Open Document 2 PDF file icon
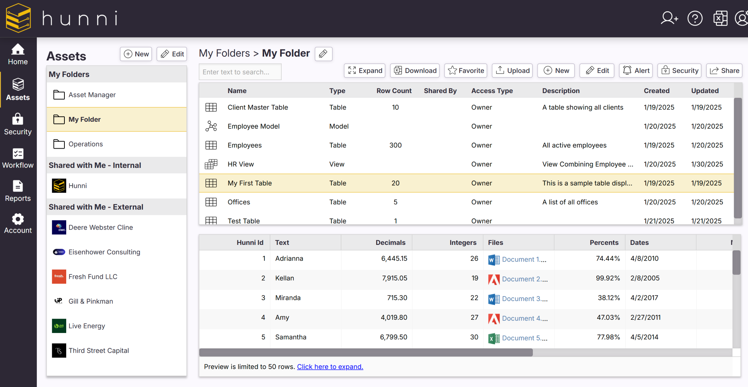748x387 pixels. (494, 279)
